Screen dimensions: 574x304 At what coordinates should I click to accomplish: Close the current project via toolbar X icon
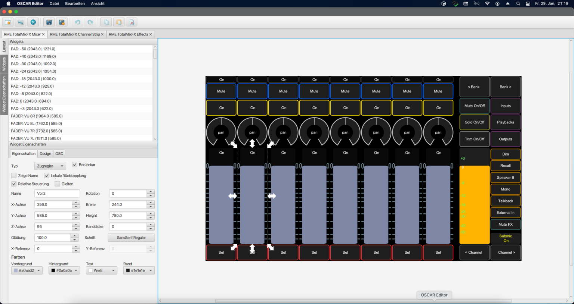click(x=33, y=22)
